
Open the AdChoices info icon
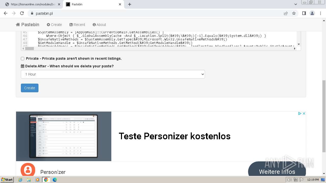click(300, 114)
